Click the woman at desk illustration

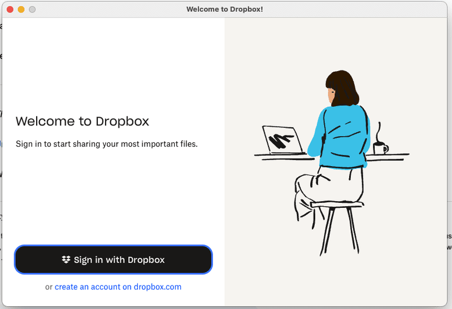332,163
